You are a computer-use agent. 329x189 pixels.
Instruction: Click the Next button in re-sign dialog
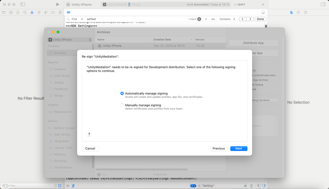(239, 148)
